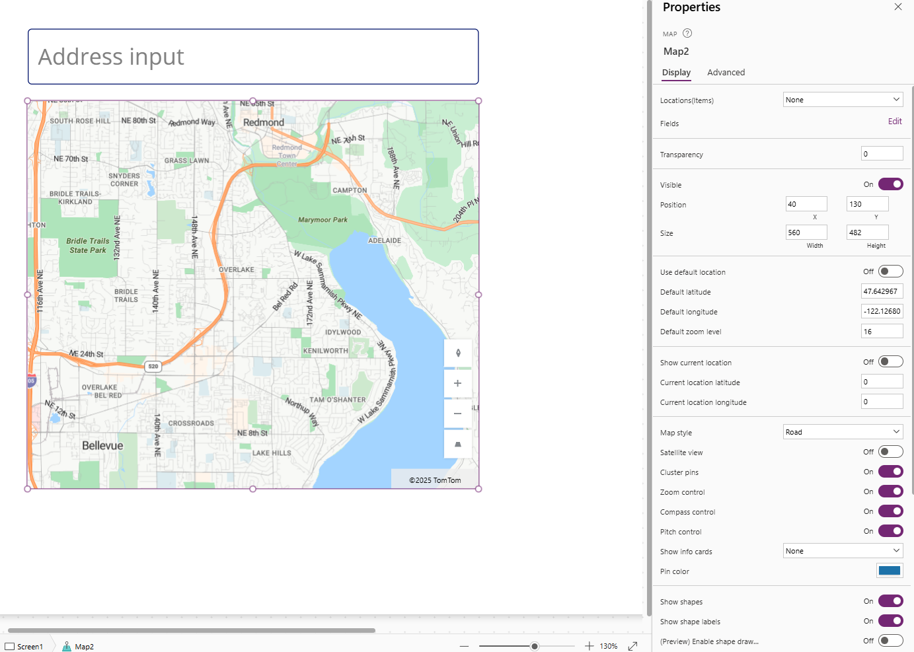
Task: Switch to the Display tab
Action: (x=676, y=73)
